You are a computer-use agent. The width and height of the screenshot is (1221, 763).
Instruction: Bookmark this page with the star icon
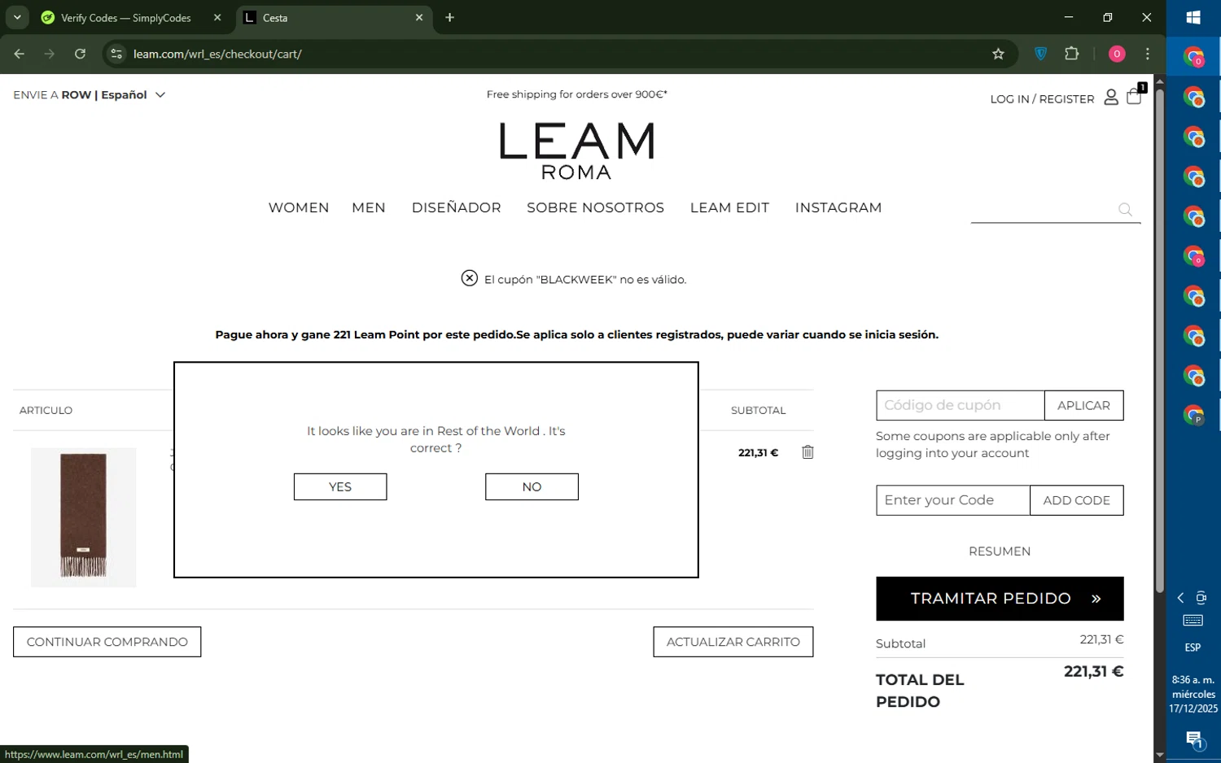(x=998, y=54)
